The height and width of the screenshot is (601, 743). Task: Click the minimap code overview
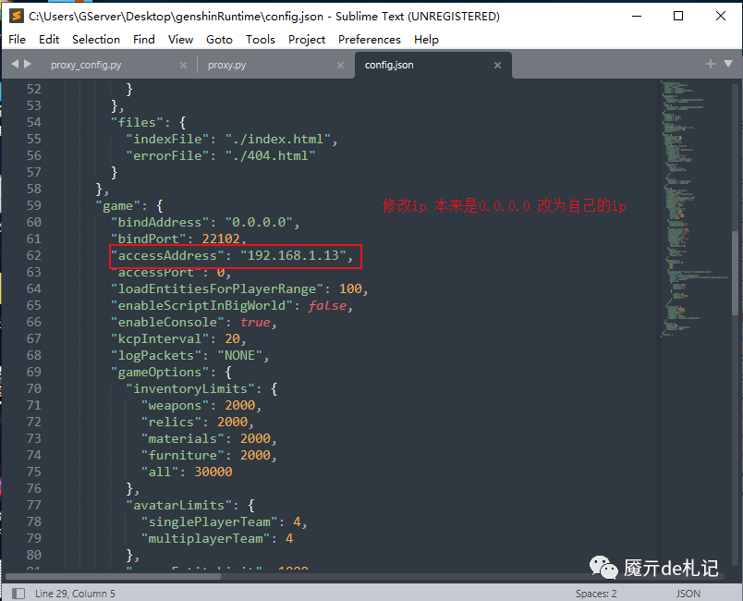pos(694,209)
